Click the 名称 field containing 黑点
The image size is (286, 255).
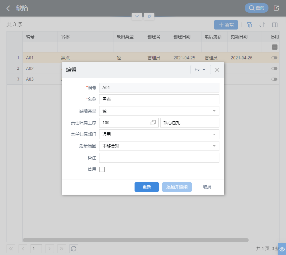(159, 99)
